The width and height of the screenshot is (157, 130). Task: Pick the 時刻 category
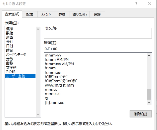click(x=20, y=50)
